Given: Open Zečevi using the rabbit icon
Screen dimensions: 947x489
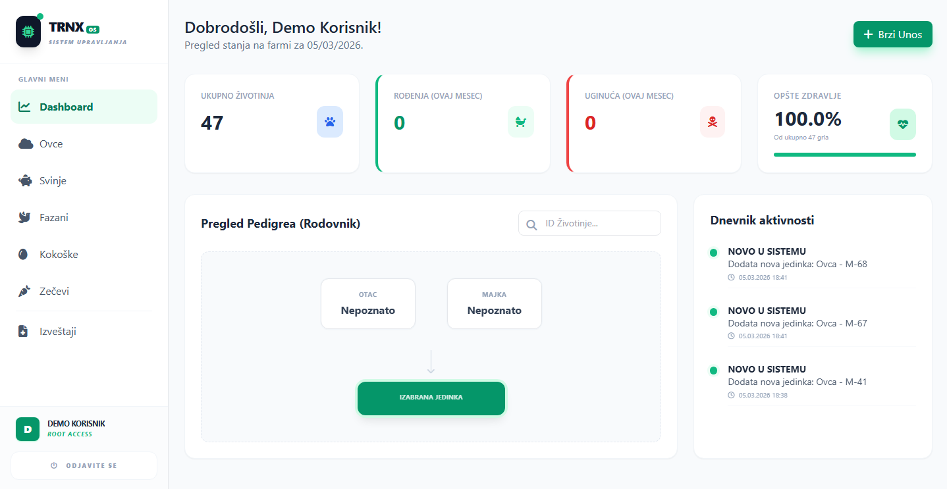Looking at the screenshot, I should (x=24, y=290).
